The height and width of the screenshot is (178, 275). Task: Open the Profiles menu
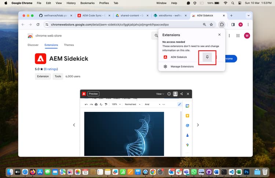[x=104, y=3]
